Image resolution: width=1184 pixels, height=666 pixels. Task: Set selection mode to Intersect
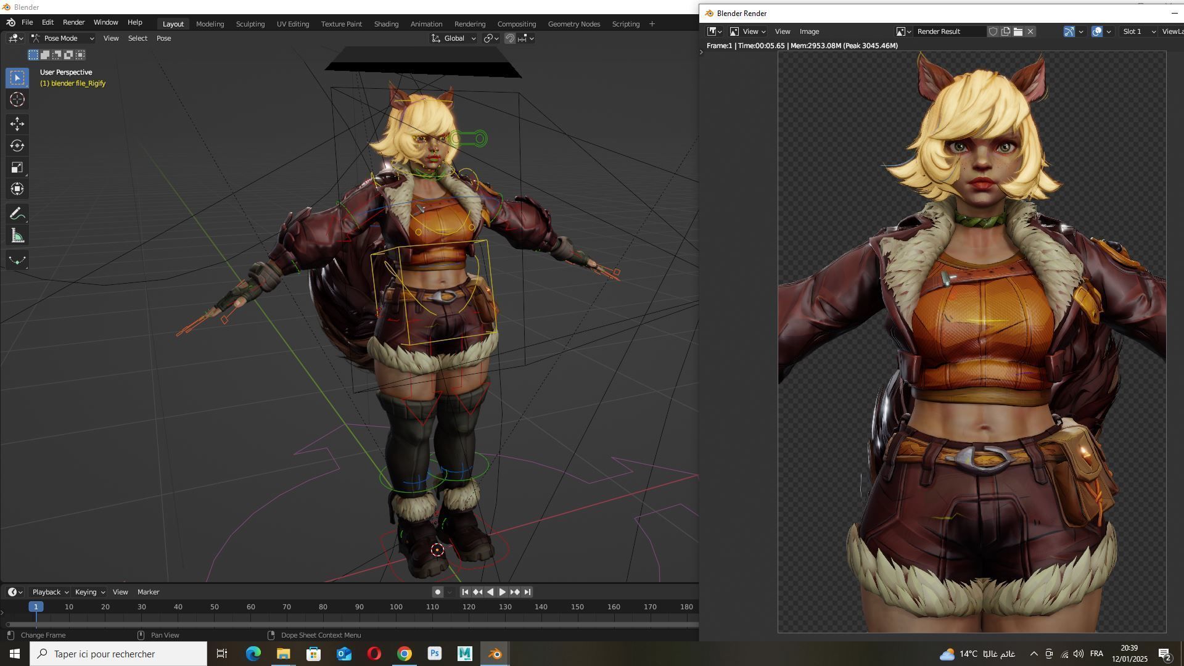click(80, 55)
